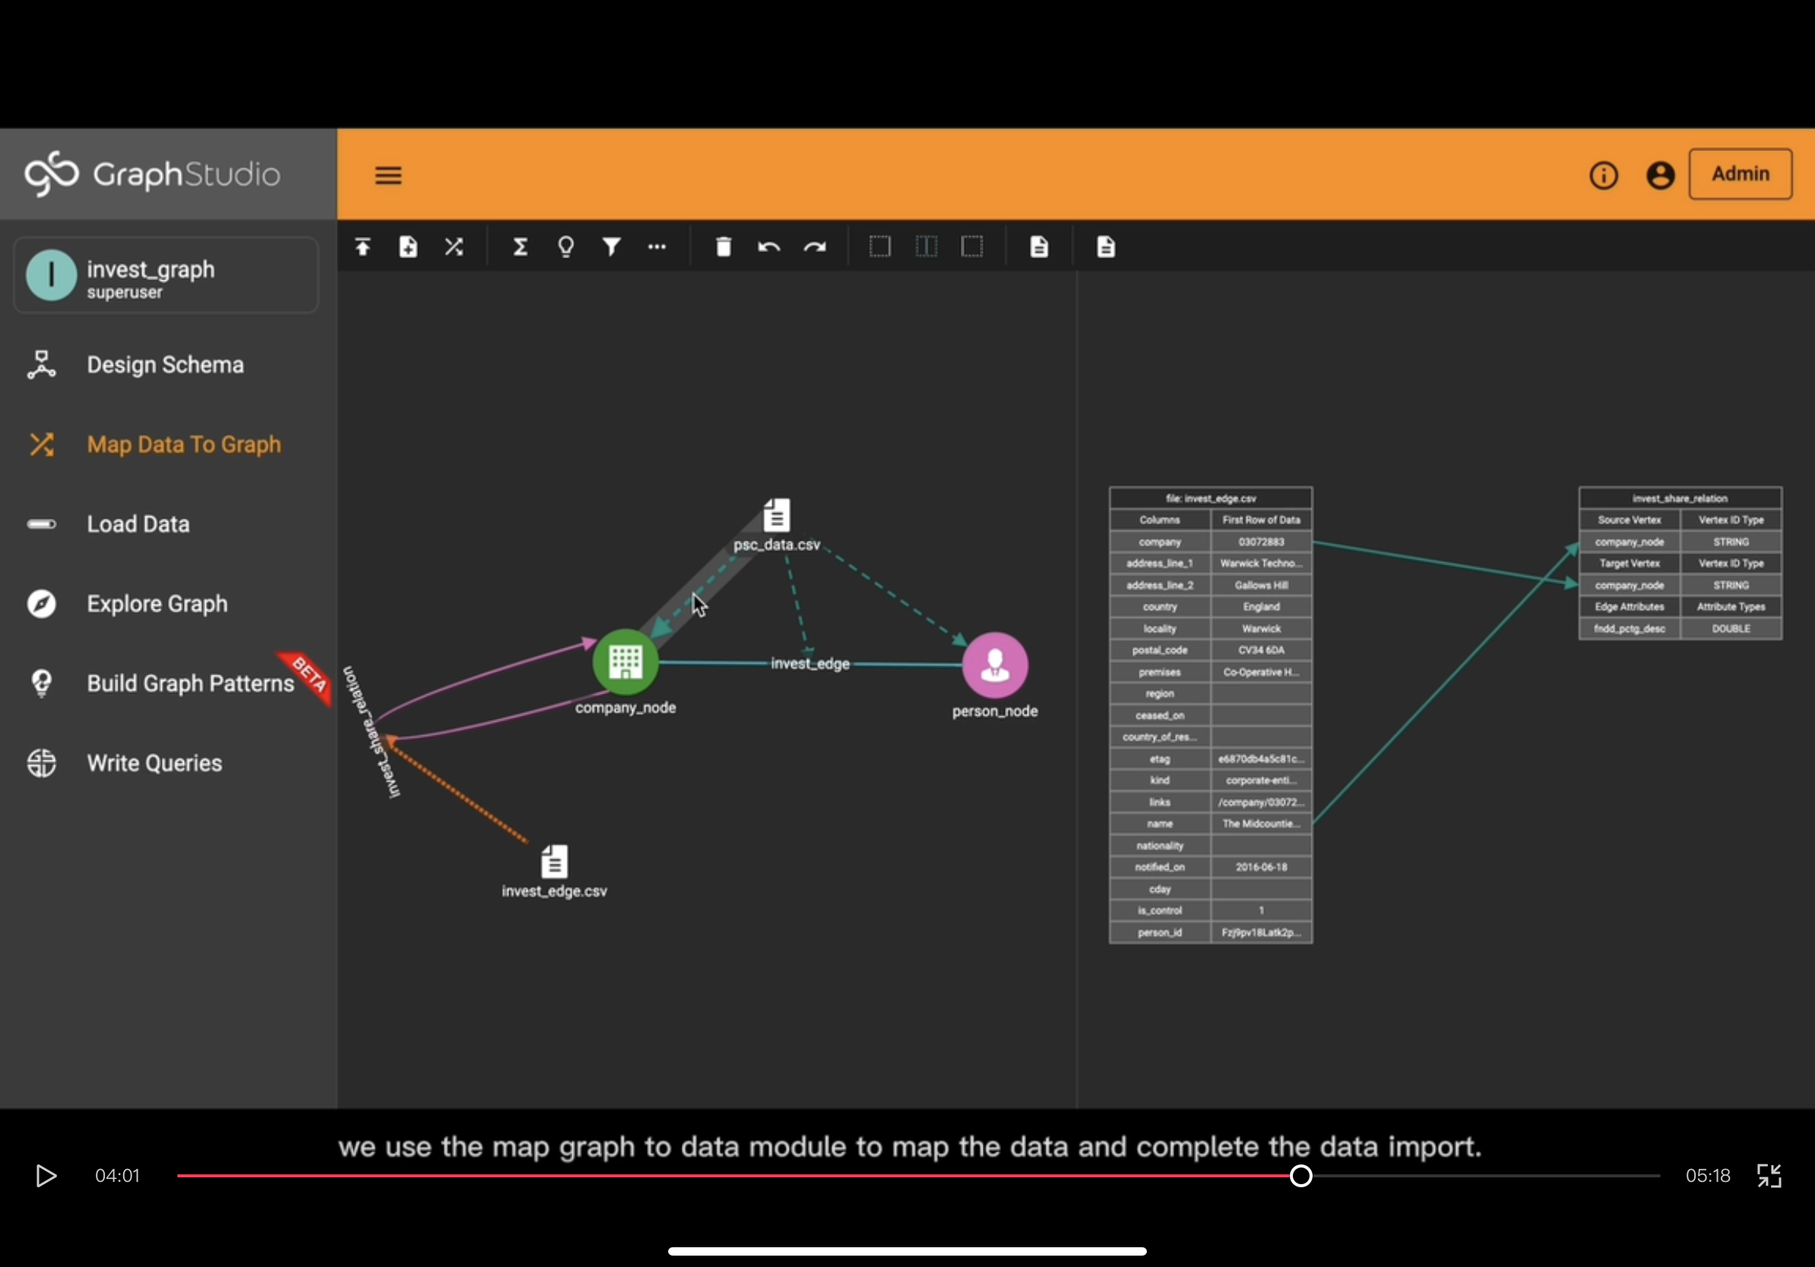The image size is (1815, 1267).
Task: Click the info circle icon in header
Action: tap(1603, 175)
